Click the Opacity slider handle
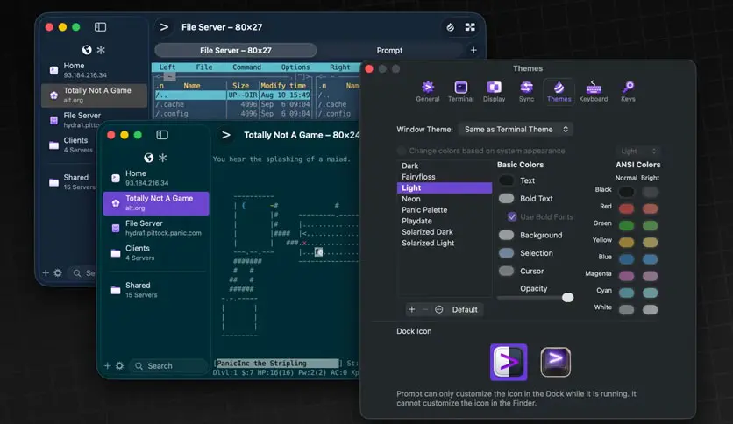Viewport: 733px width, 424px height. click(567, 298)
